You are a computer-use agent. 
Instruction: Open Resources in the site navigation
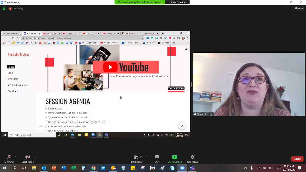(13, 79)
